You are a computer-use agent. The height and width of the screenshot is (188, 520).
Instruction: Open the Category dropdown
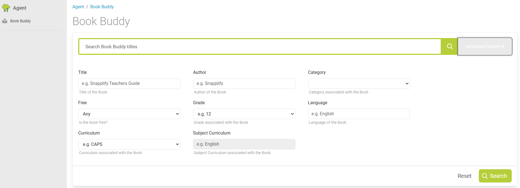point(359,84)
